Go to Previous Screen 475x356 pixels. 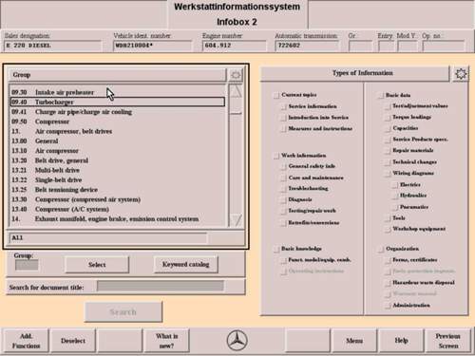[x=448, y=341]
